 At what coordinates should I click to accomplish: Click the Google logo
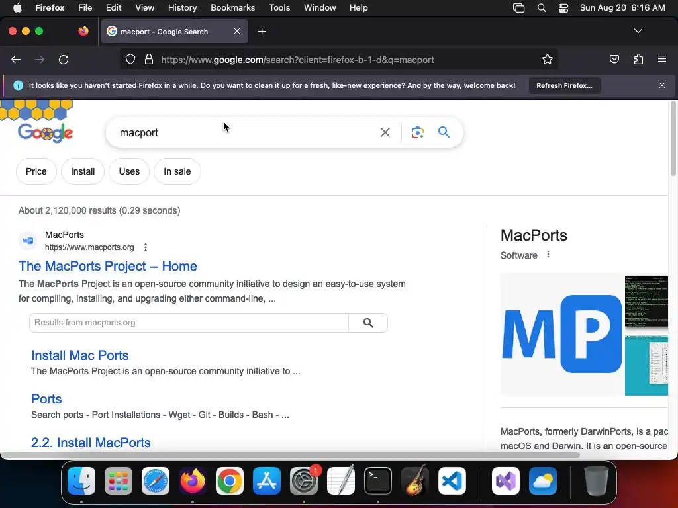coord(46,132)
